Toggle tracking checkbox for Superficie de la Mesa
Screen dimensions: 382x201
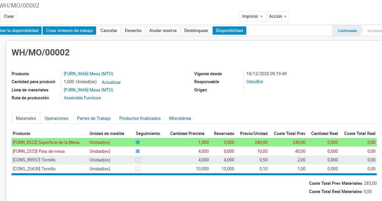click(x=138, y=143)
